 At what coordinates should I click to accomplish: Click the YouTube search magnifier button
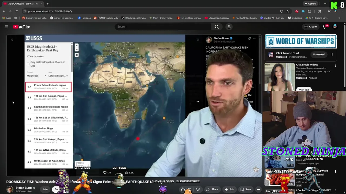217,27
